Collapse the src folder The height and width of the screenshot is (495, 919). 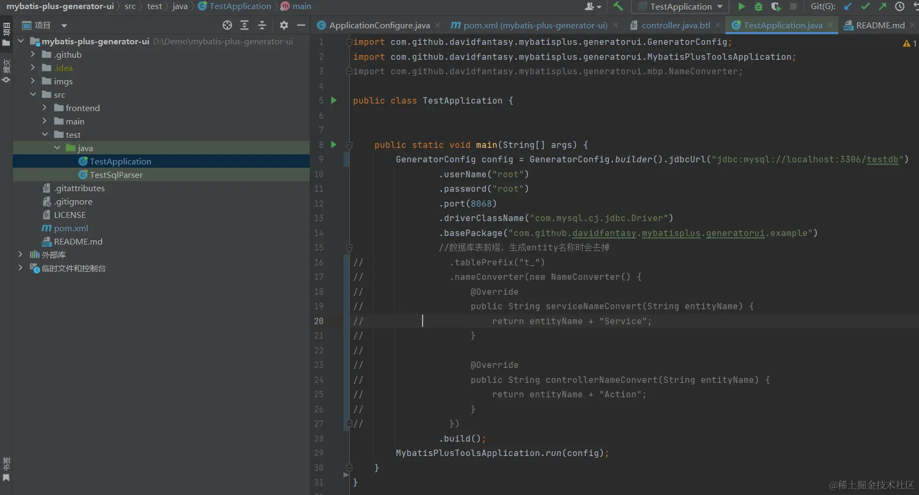click(x=33, y=95)
